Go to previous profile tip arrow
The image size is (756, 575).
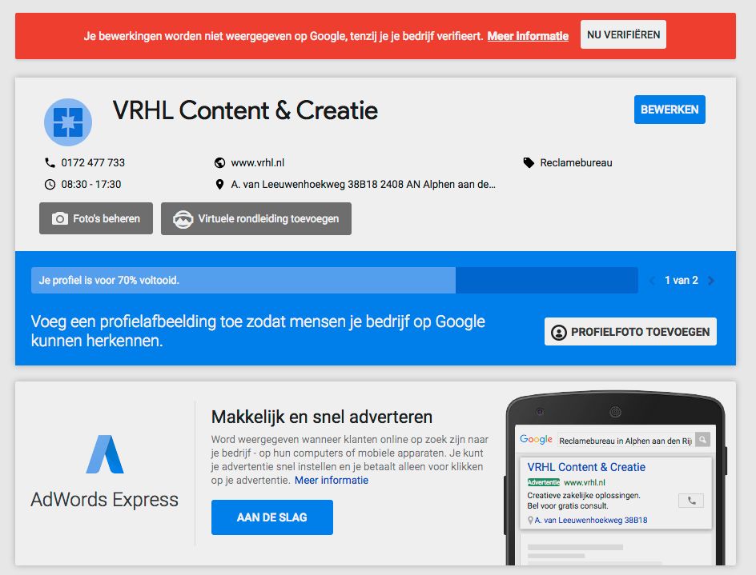(x=652, y=281)
